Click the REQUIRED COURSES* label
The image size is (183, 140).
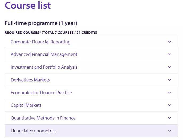(23, 33)
